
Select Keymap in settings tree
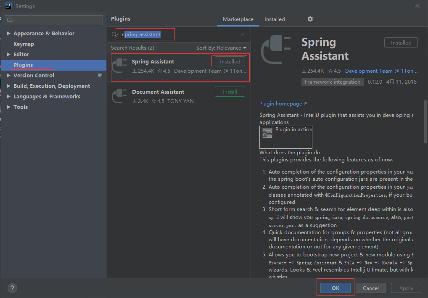(x=24, y=44)
